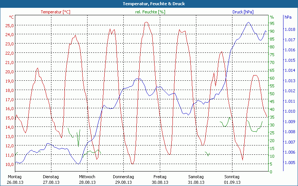Click the 95 humidity axis value

coord(272,23)
